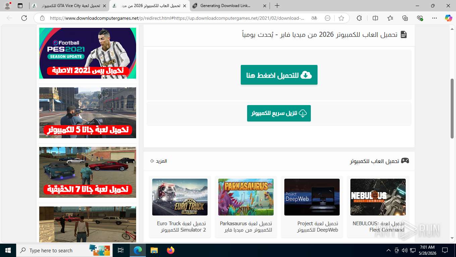Click تحميل العاب للكمبيوتر section heading
The width and height of the screenshot is (456, 257).
click(x=375, y=161)
